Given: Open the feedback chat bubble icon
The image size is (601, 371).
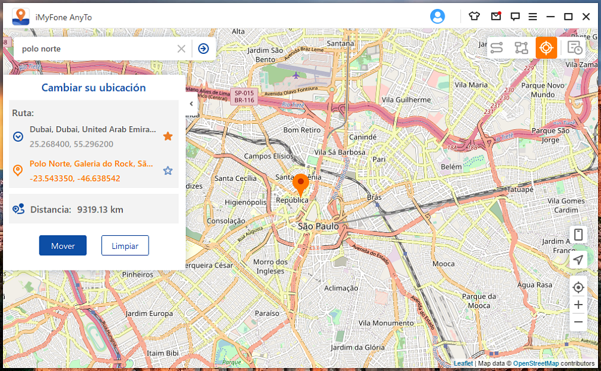Looking at the screenshot, I should pos(515,17).
